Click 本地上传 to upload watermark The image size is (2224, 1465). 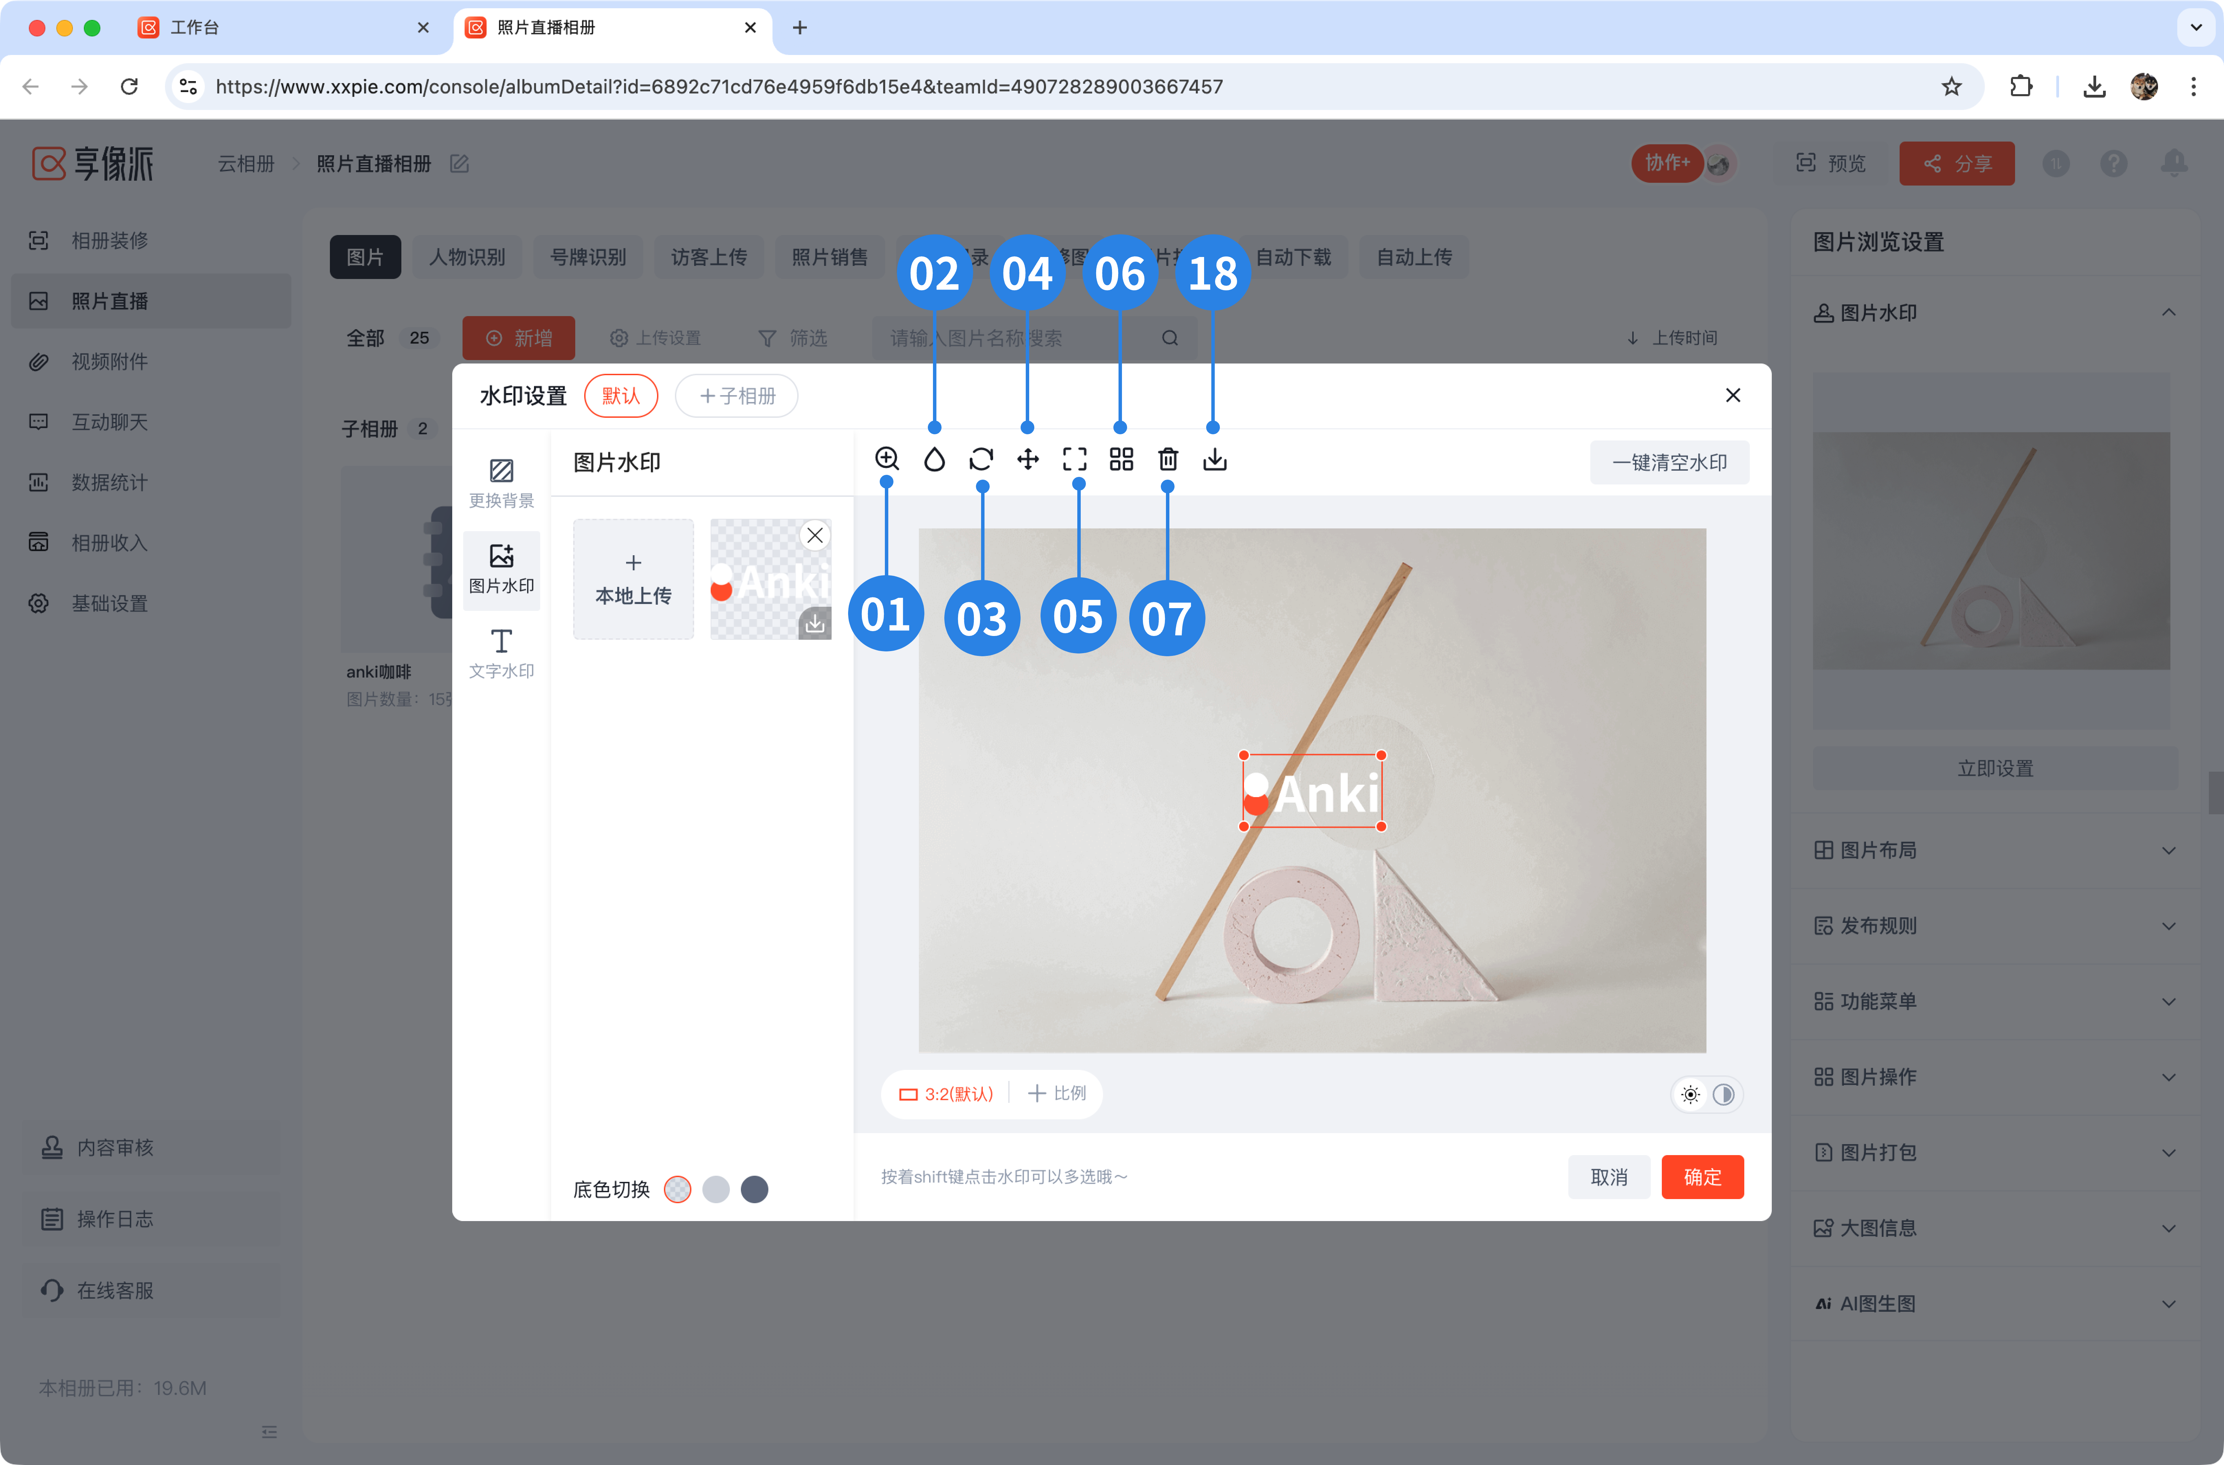(634, 579)
